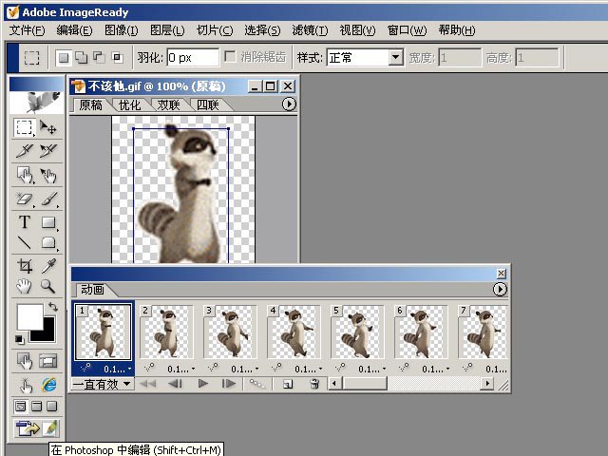Select the Zoom tool
608x456 pixels.
coord(48,286)
